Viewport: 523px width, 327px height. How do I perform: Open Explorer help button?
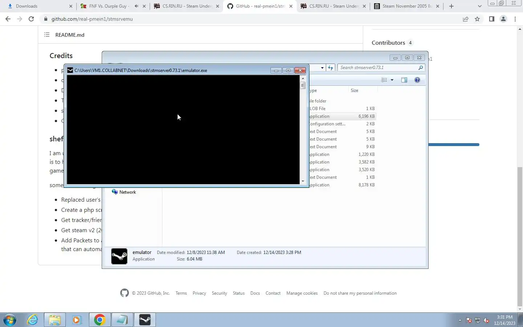[x=417, y=80]
